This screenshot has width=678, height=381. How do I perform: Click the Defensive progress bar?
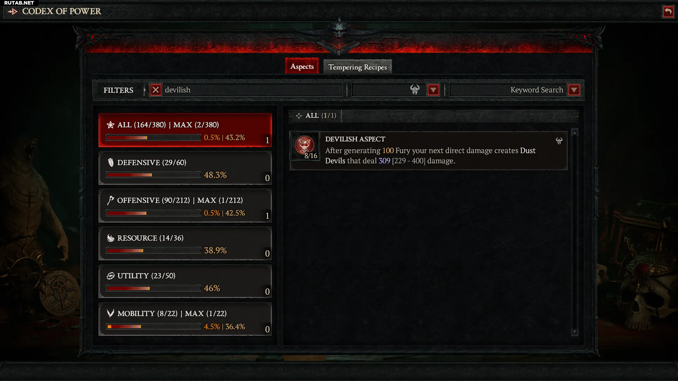coord(153,175)
